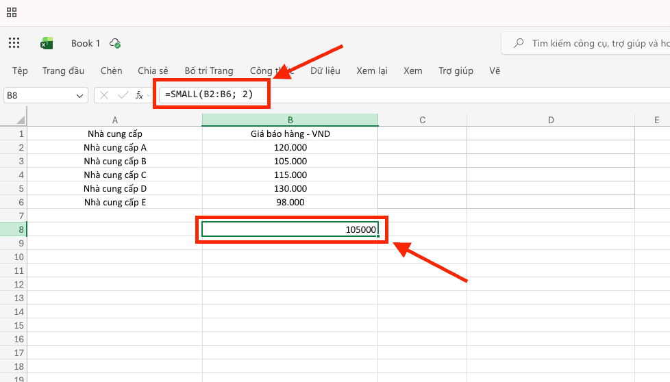This screenshot has width=670, height=382.
Task: Expand the name box dropdown arrow
Action: point(79,96)
